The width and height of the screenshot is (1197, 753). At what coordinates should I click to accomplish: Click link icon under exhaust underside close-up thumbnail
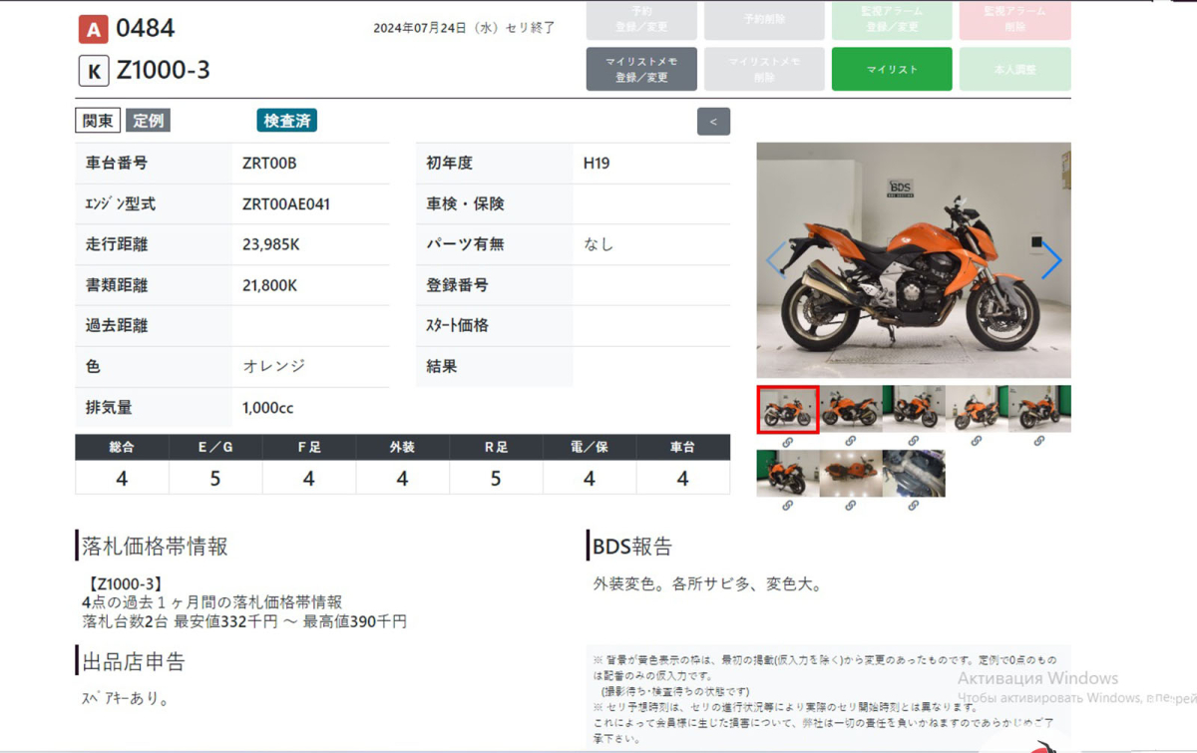[913, 506]
